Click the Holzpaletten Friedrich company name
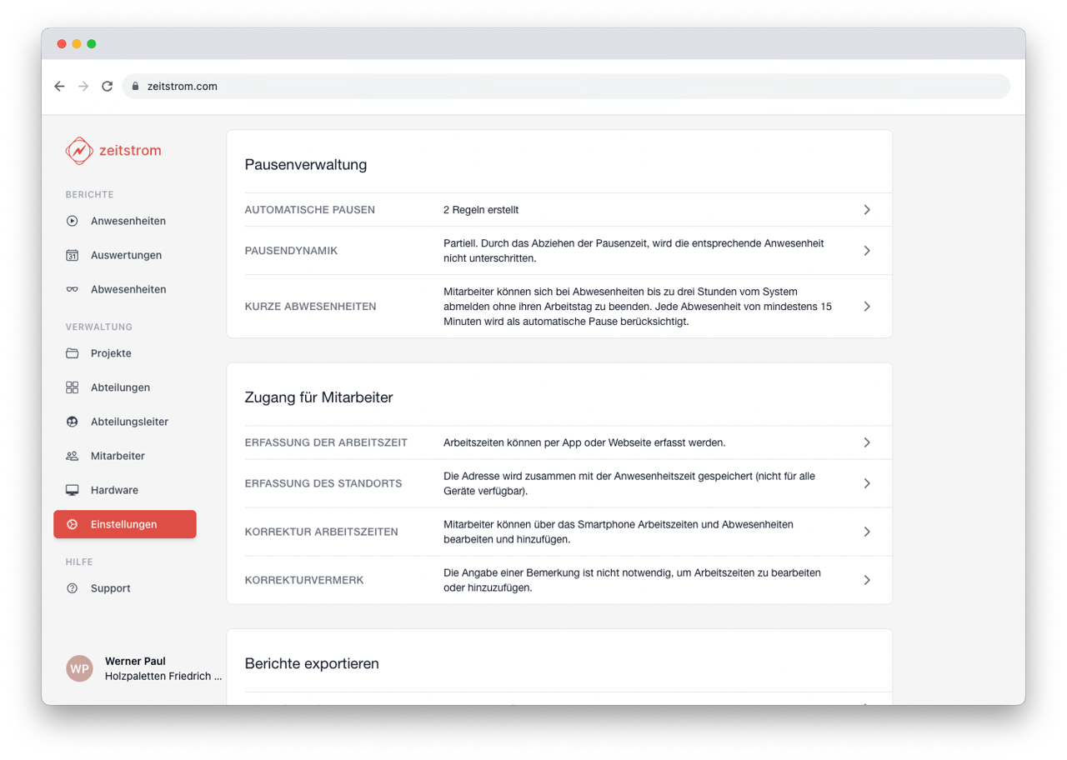This screenshot has width=1067, height=760. tap(163, 677)
